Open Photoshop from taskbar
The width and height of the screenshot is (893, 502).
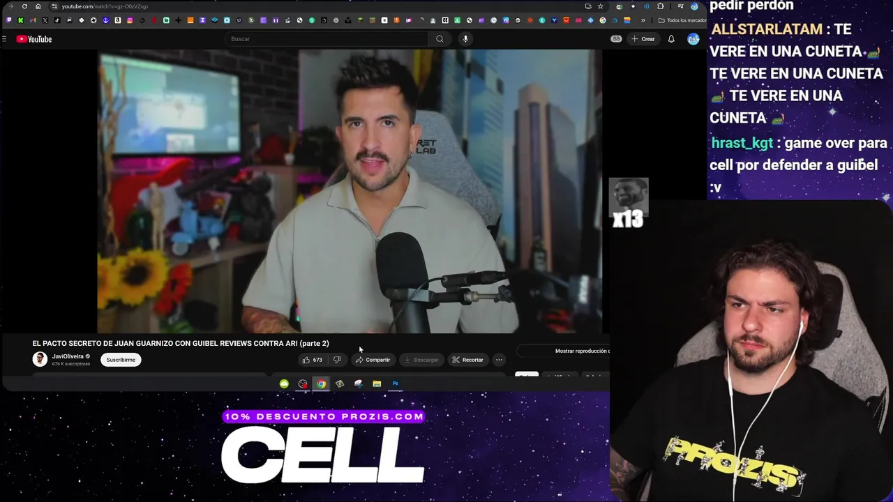395,383
